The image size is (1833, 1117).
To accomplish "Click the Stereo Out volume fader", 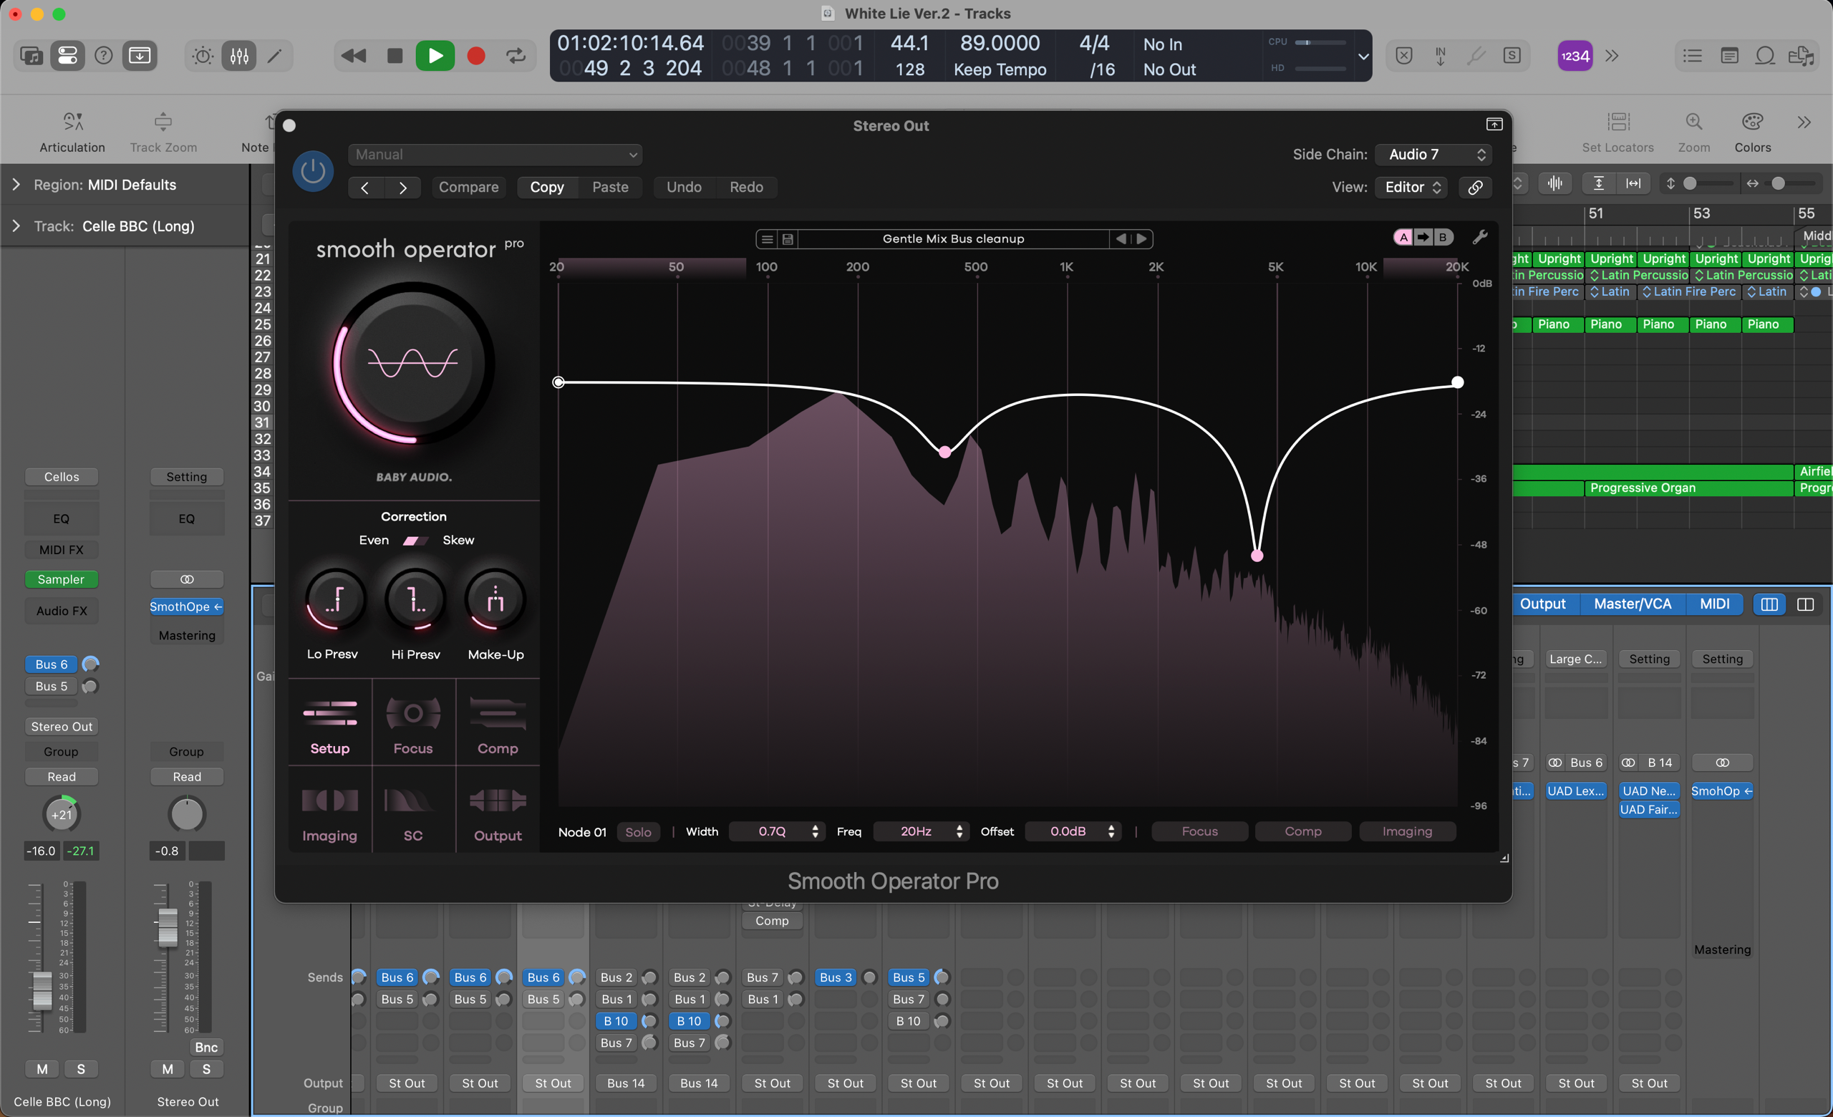I will click(x=168, y=927).
